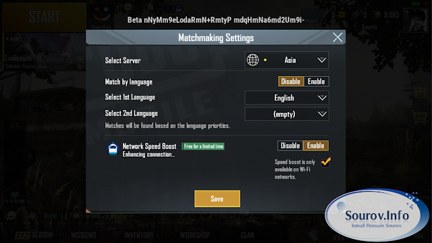432x243 pixels.
Task: Close the Matchmaking Settings dialog
Action: point(337,37)
